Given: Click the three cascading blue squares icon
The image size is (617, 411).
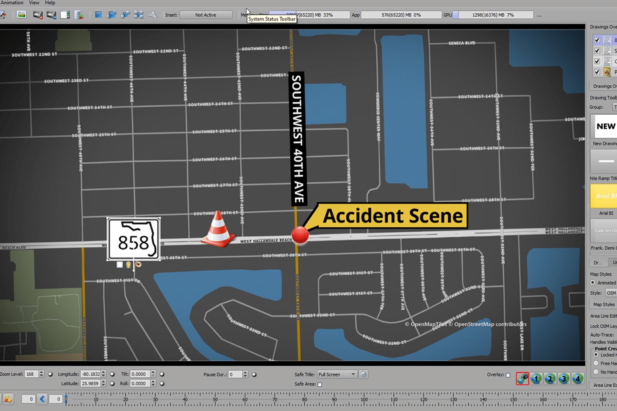Looking at the screenshot, I should click(x=125, y=15).
